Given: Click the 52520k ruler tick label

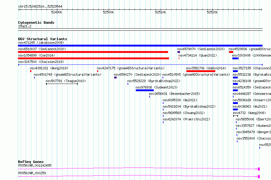Looking at the screenshot, I should coord(213,12).
